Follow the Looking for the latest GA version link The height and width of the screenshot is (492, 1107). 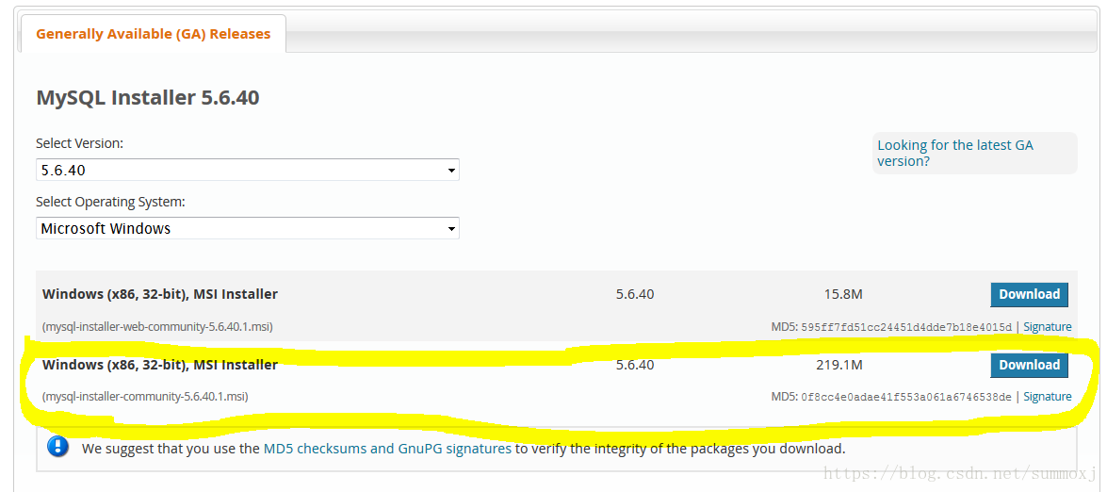955,153
